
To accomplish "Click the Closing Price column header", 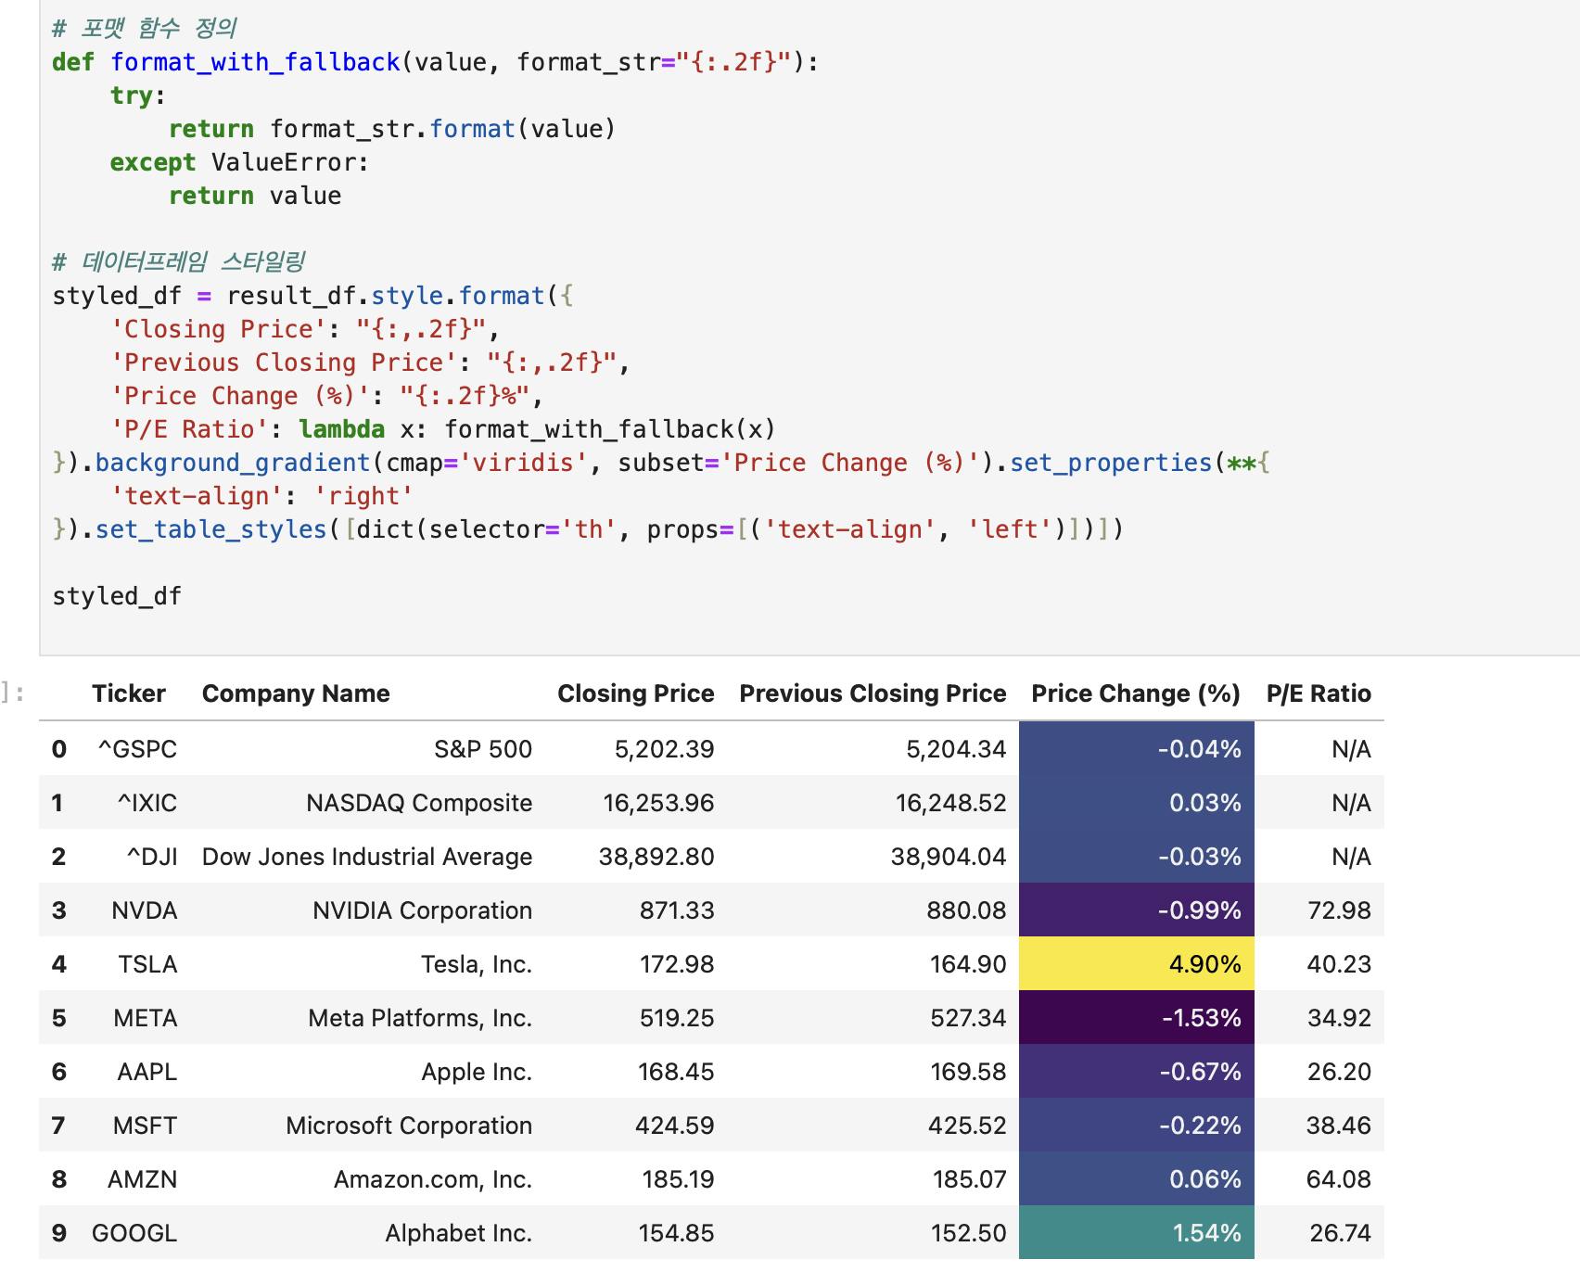I will pos(635,693).
